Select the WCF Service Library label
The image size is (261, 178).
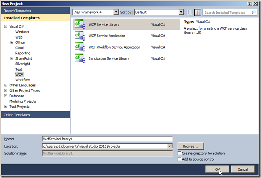[x=104, y=24]
